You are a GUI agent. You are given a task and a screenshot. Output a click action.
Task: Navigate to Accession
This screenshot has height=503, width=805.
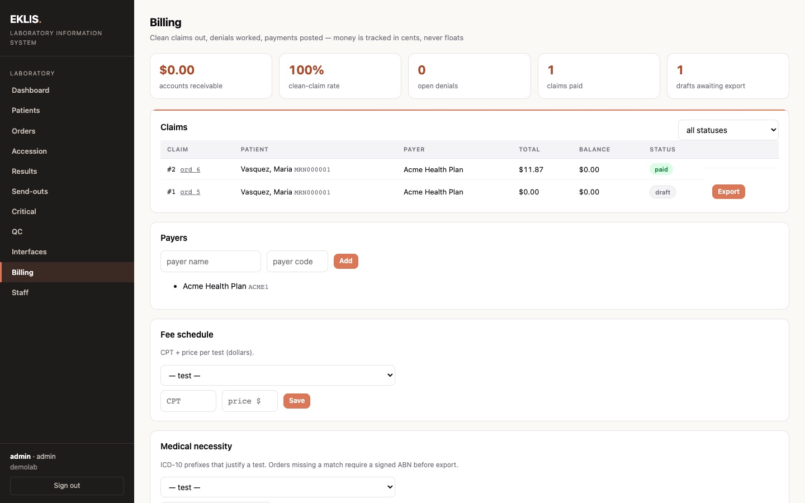pyautogui.click(x=67, y=151)
